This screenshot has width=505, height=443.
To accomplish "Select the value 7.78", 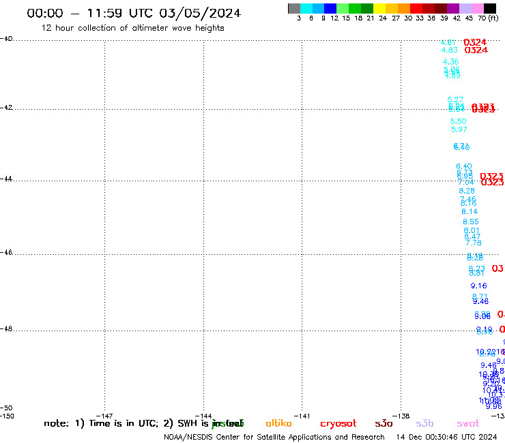I will (x=474, y=243).
